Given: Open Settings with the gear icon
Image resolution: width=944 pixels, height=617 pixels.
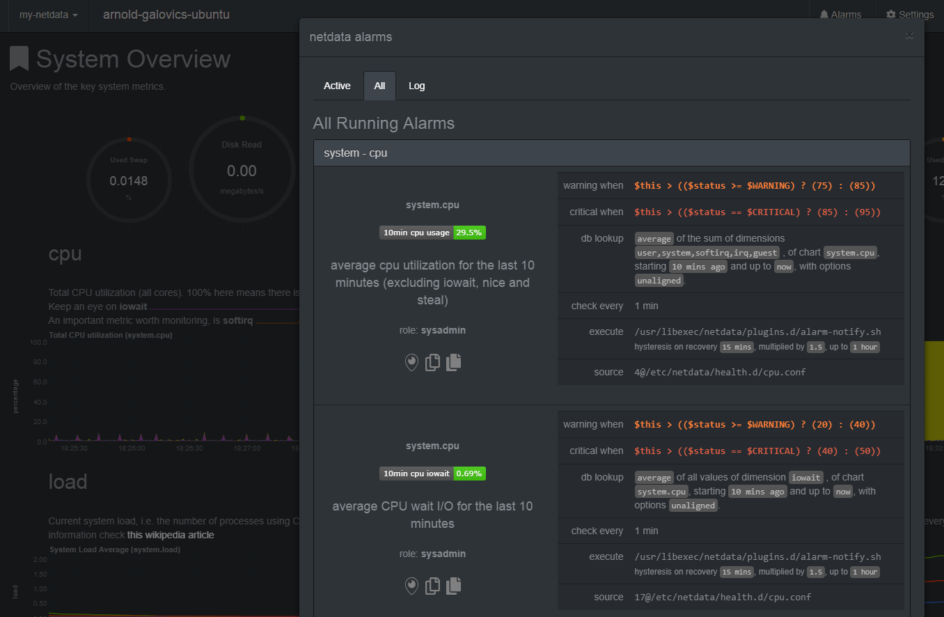Looking at the screenshot, I should coord(910,15).
